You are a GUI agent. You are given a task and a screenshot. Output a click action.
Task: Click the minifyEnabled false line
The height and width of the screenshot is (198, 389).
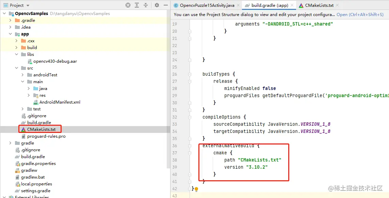[x=250, y=89]
